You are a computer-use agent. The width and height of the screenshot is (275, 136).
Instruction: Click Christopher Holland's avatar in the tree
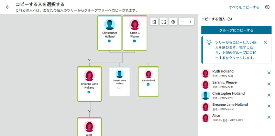(110, 24)
